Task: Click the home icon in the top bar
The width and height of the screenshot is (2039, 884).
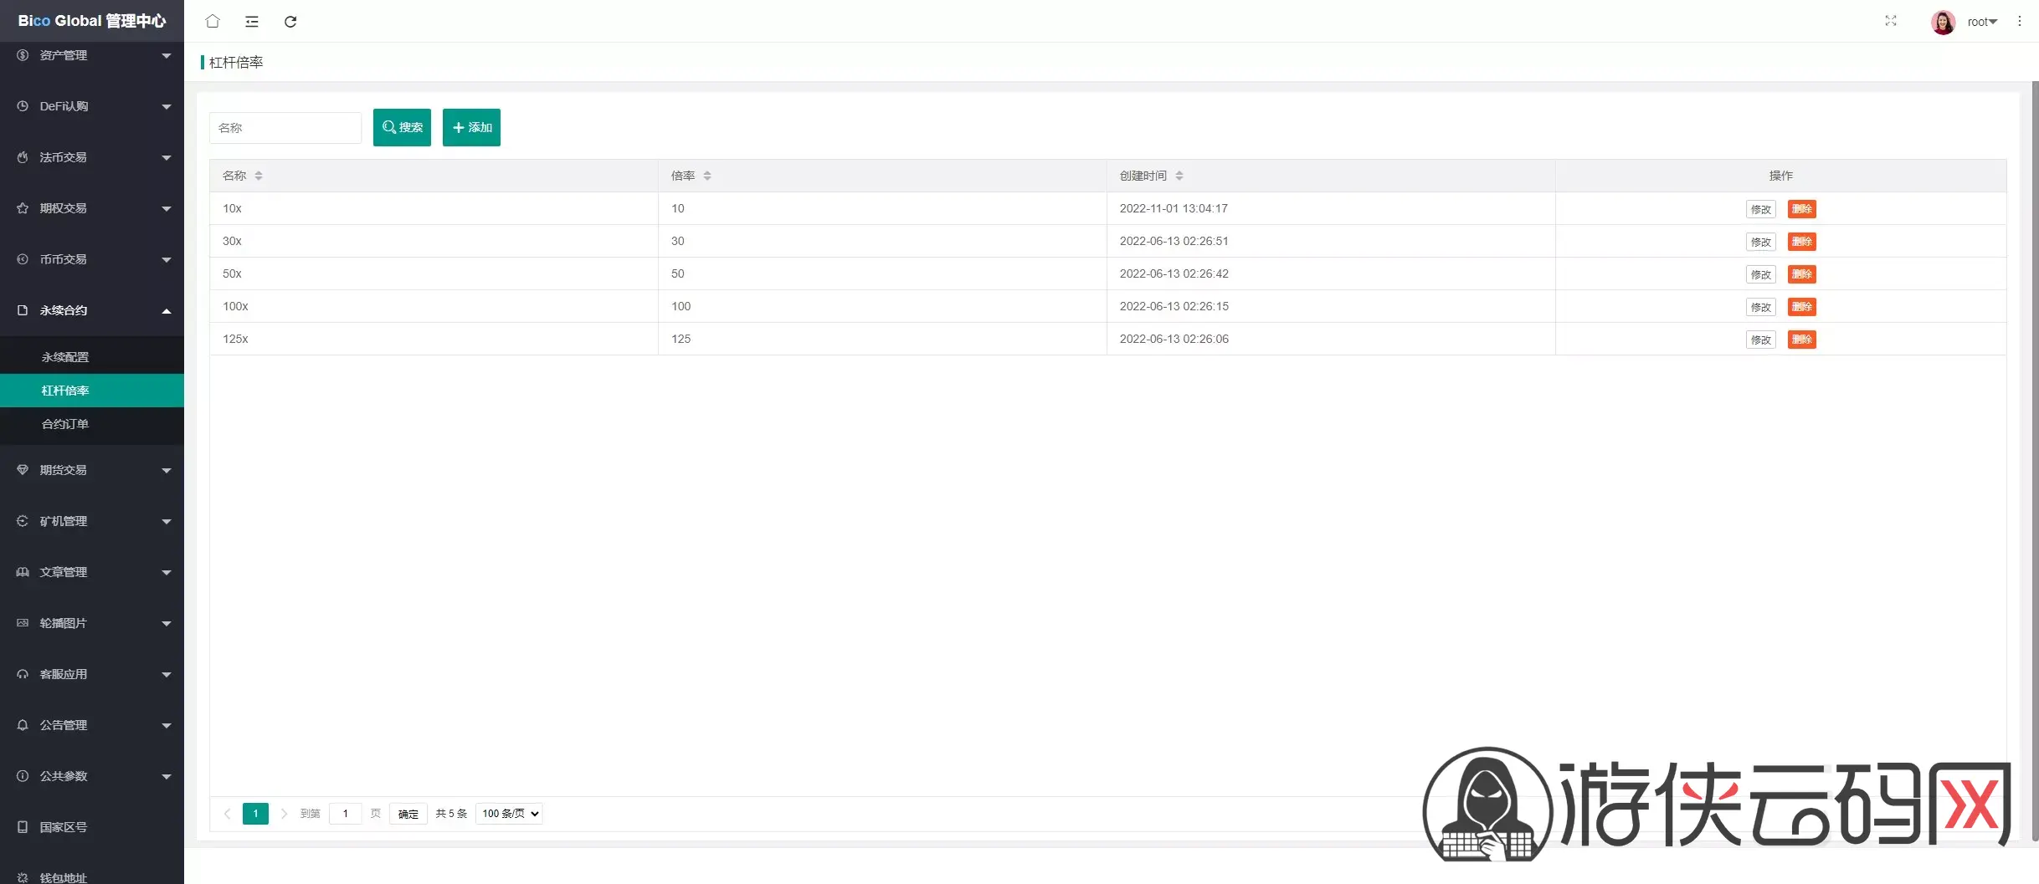Action: pos(213,21)
